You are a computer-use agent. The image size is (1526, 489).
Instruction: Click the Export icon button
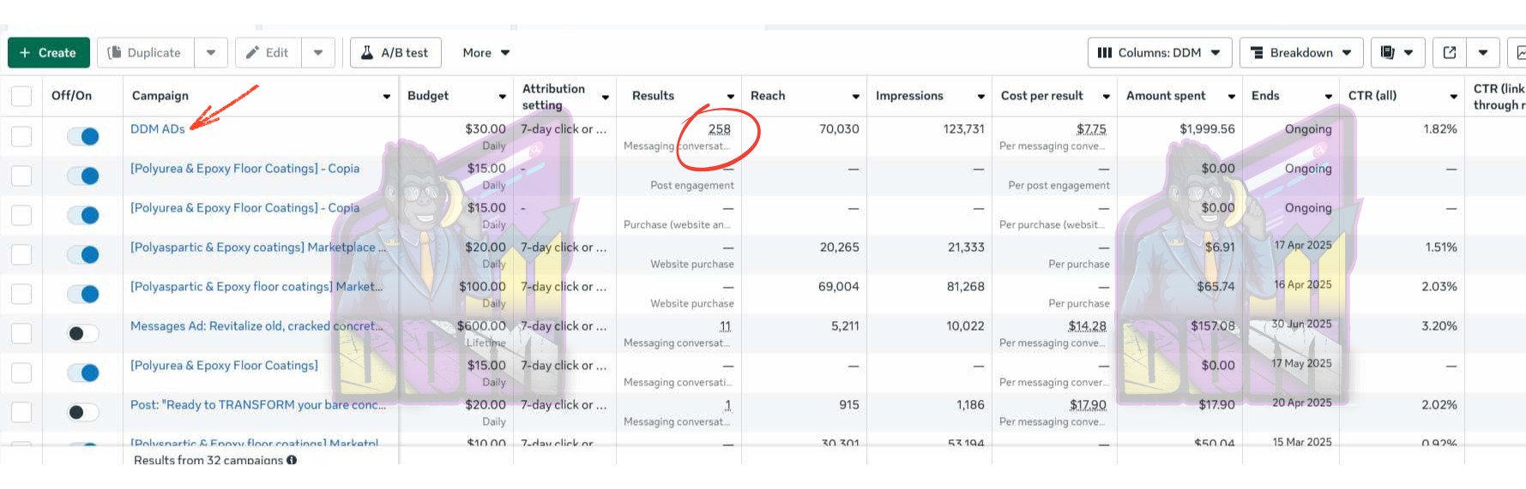1450,53
